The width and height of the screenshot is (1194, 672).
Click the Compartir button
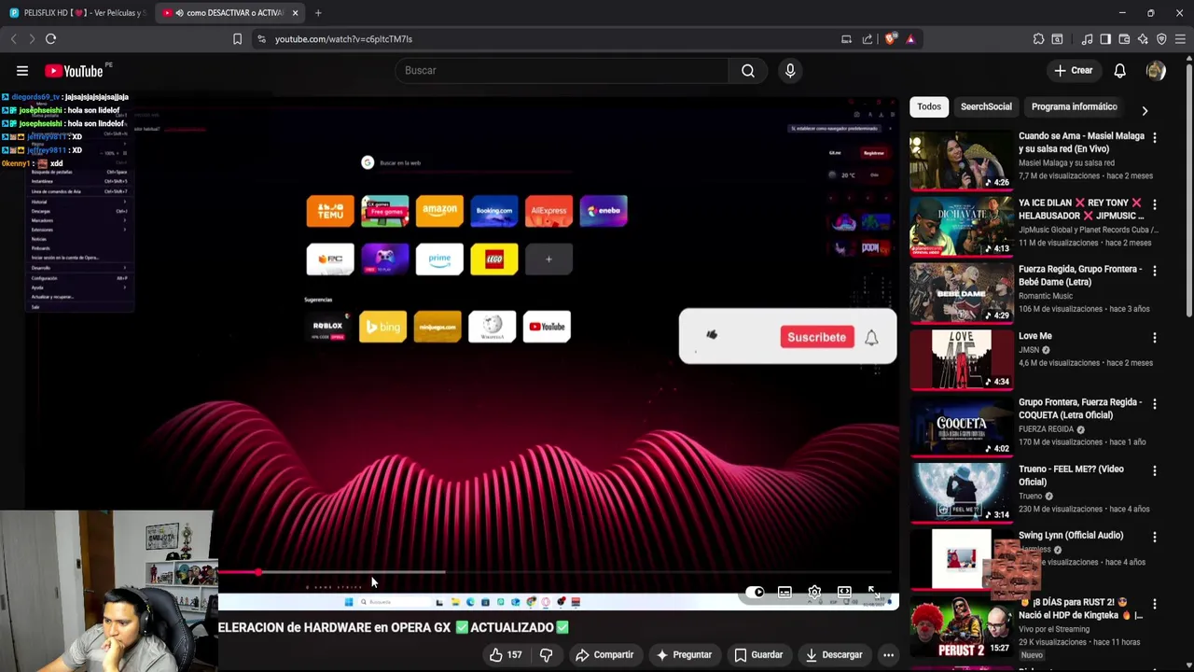[604, 655]
